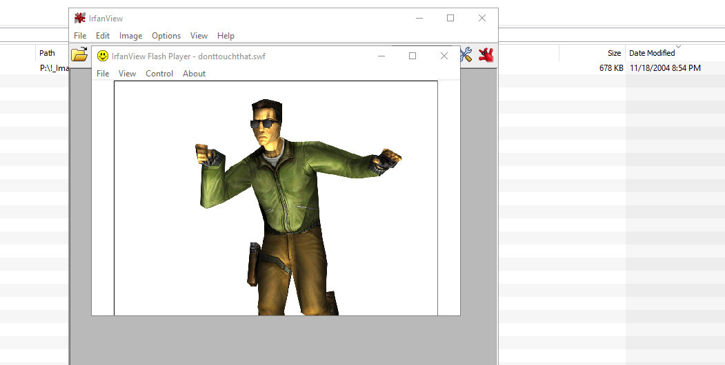Open the IrfanView settings wrench icon
The image size is (725, 365).
467,54
